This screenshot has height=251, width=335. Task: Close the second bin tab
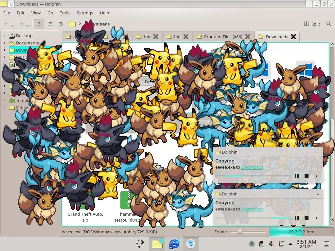(186, 37)
